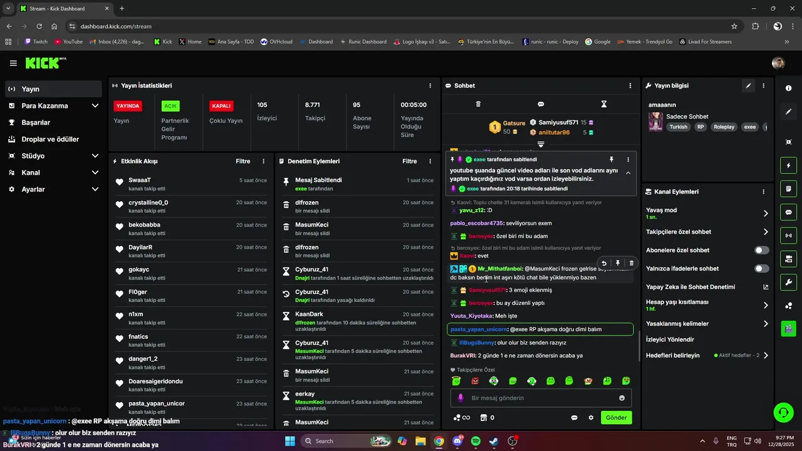Image resolution: width=802 pixels, height=451 pixels.
Task: Open the Takipçilere özel sohbet options arrow
Action: click(x=766, y=232)
